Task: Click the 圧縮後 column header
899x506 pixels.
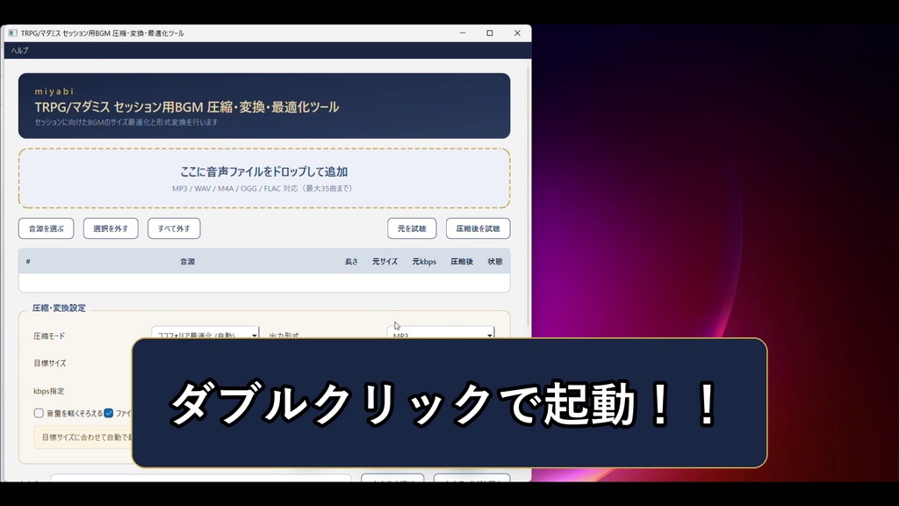Action: click(x=462, y=262)
